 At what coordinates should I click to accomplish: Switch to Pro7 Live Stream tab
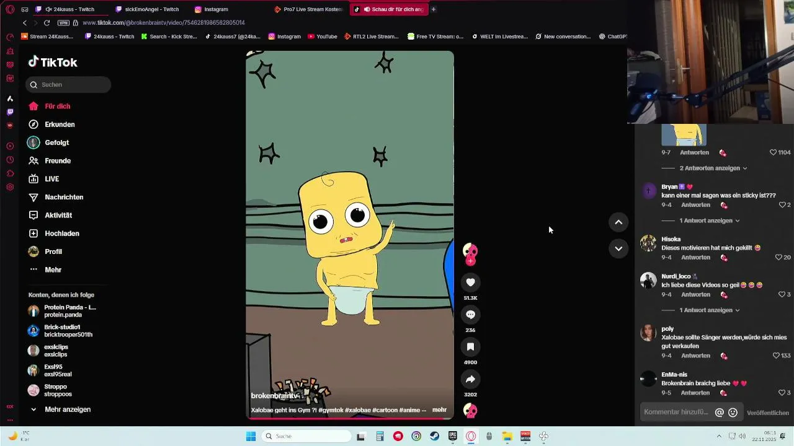tap(308, 9)
